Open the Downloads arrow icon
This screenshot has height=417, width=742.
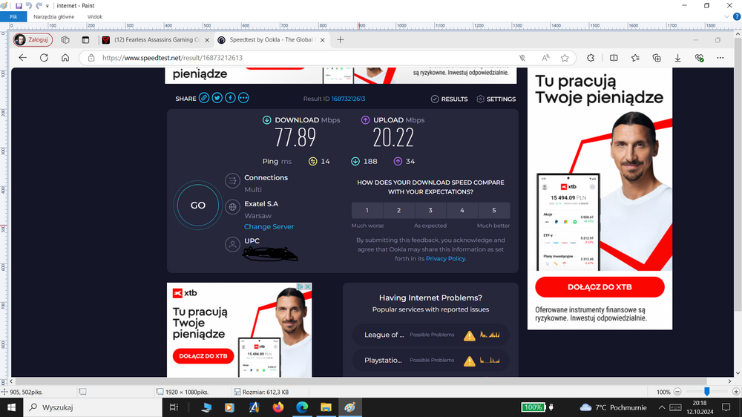point(677,58)
